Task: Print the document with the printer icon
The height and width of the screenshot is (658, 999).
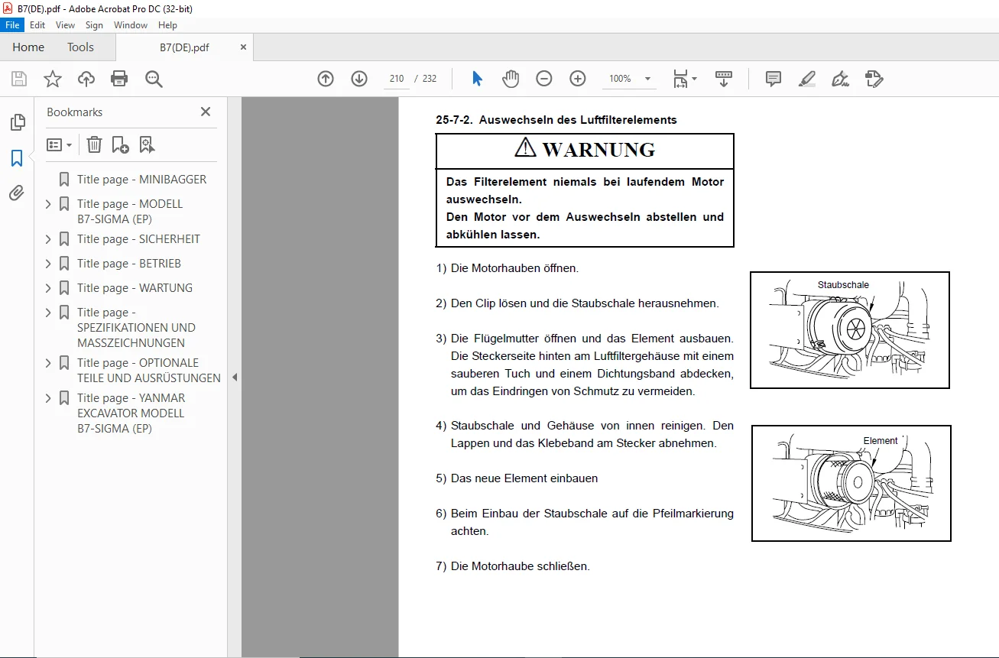Action: [119, 79]
